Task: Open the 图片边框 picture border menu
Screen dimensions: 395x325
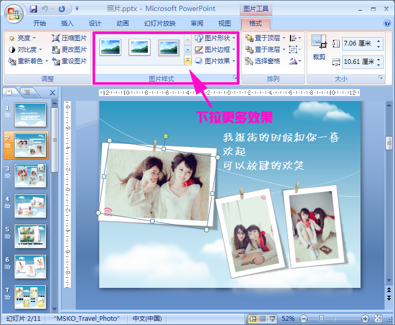Action: [x=215, y=49]
